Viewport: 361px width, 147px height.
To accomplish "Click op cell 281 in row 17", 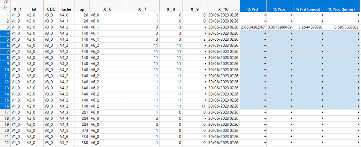I will pos(82,112).
